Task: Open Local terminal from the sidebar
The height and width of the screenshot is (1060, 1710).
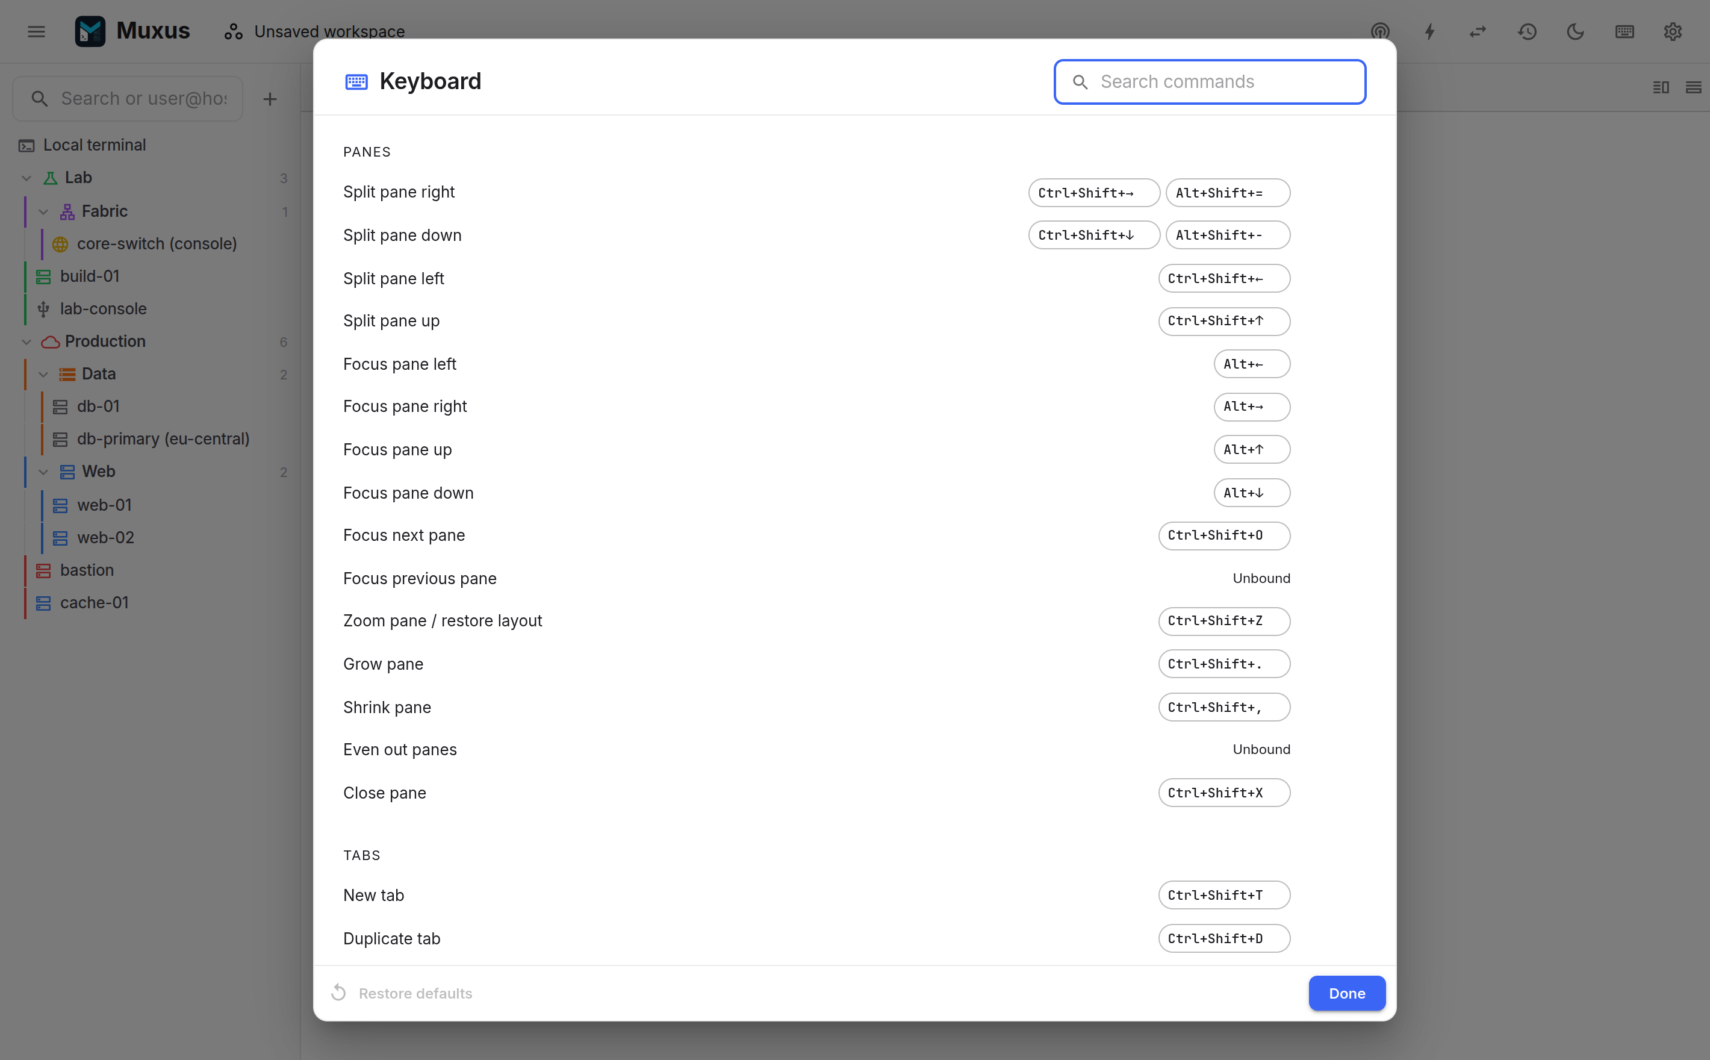Action: (x=150, y=145)
